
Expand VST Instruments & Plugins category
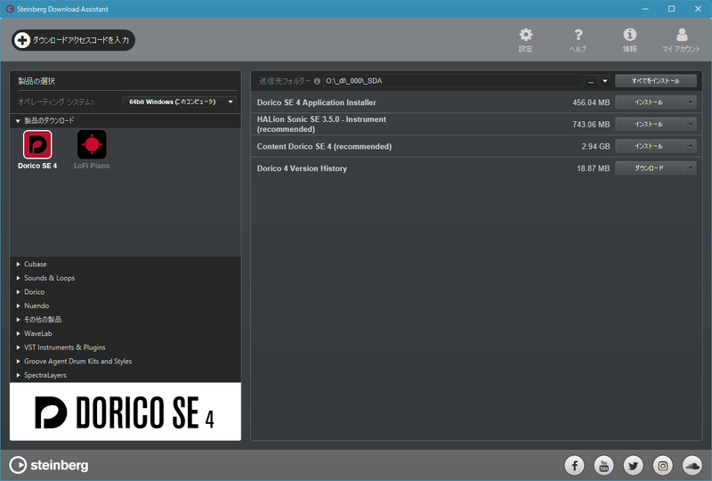(18, 347)
